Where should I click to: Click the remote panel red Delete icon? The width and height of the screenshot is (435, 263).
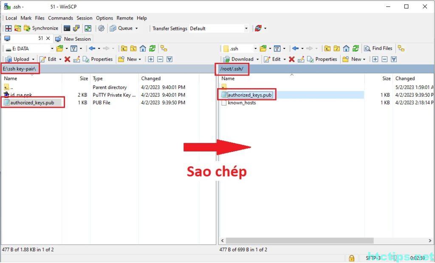(x=291, y=59)
